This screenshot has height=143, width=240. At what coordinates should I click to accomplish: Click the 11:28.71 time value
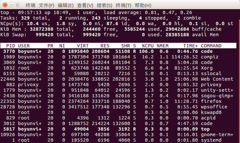[186, 101]
